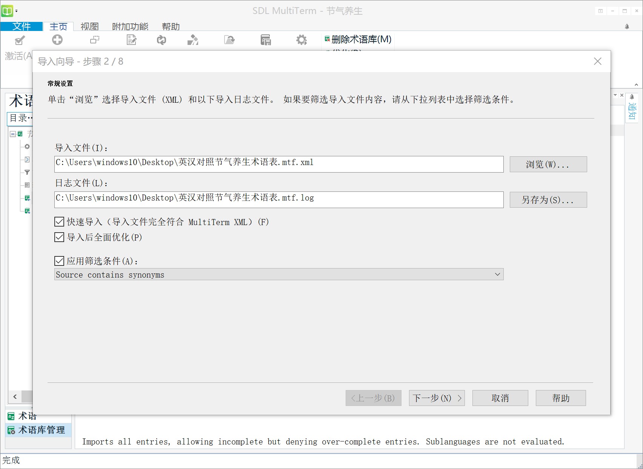Select the Export tree node icon
Image resolution: width=643 pixels, height=469 pixels.
pos(27,211)
